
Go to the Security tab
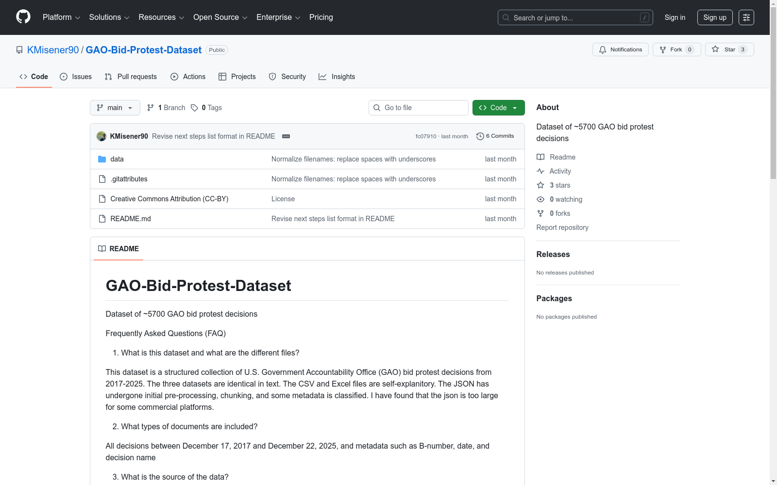[x=287, y=77]
